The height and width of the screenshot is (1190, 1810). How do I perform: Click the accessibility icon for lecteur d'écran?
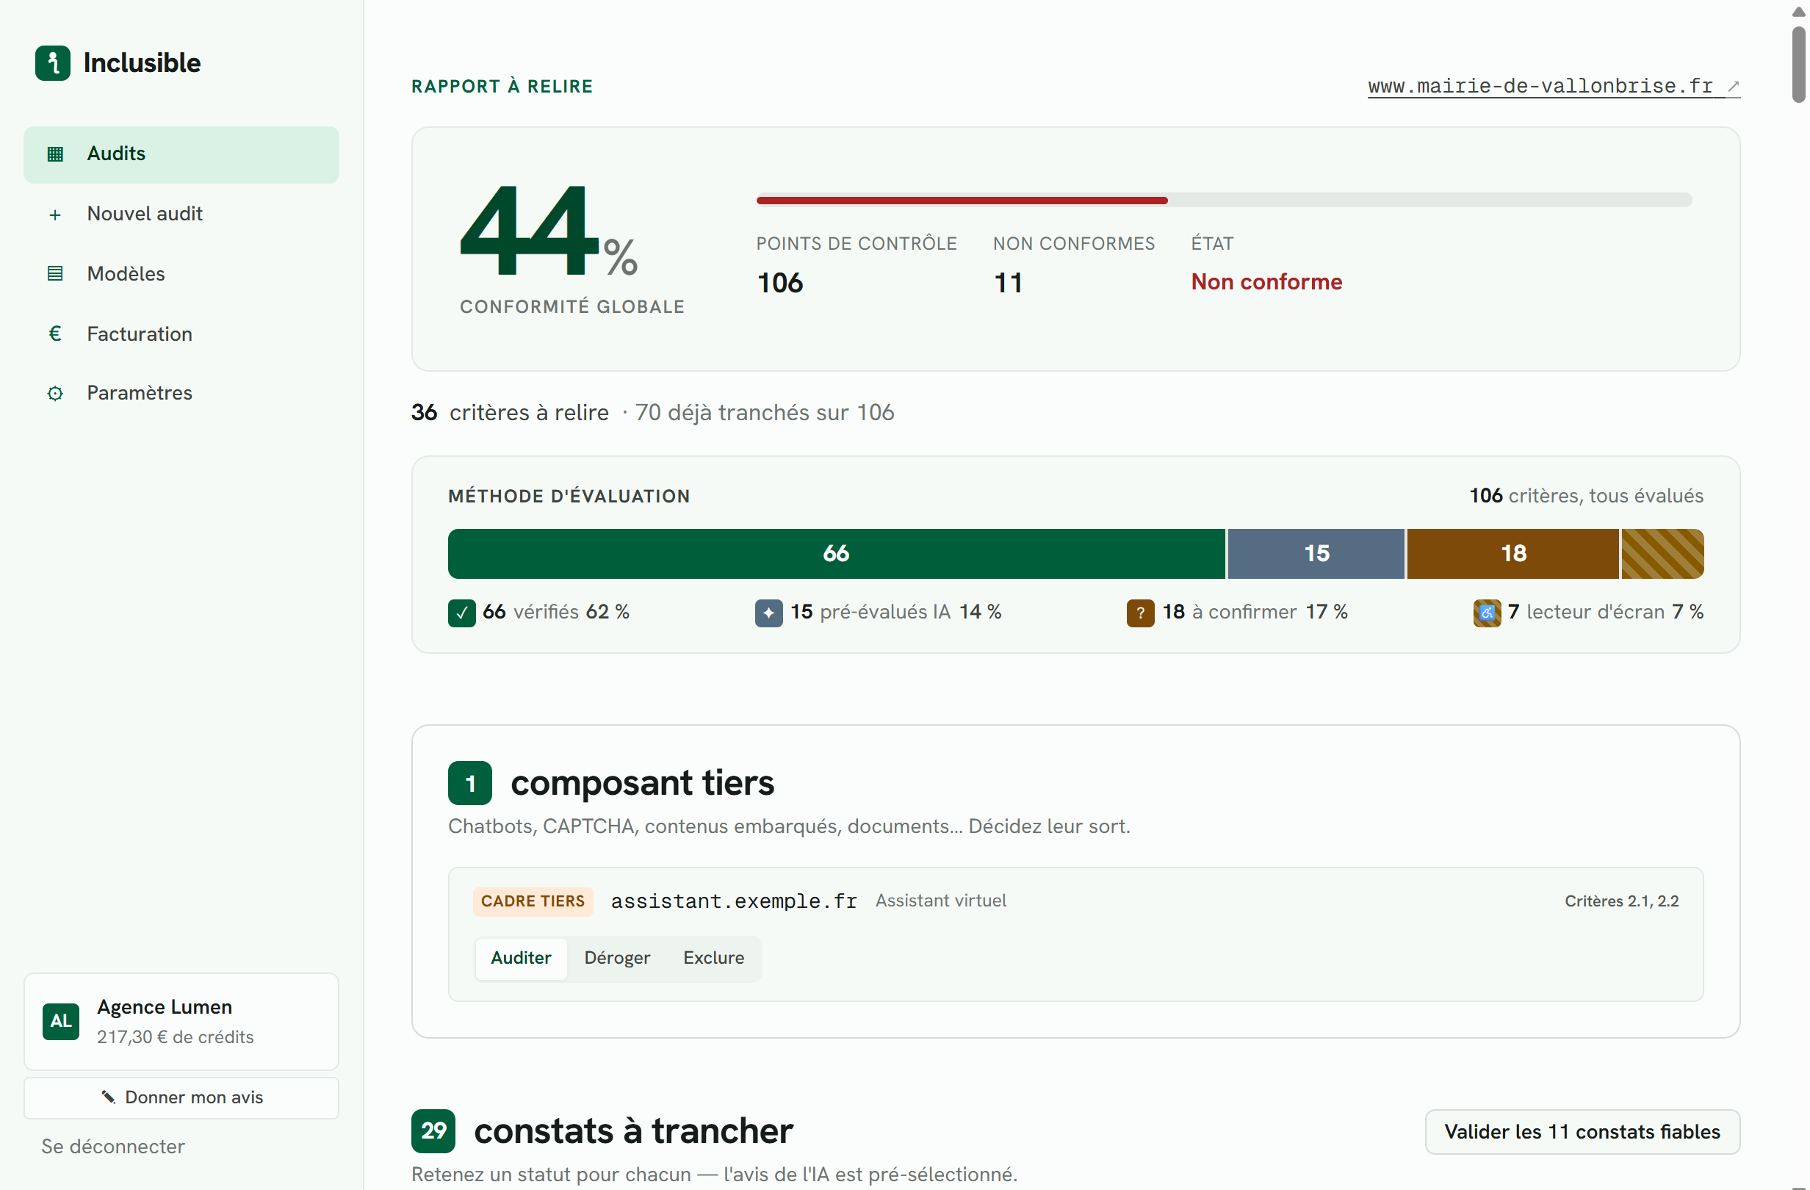pos(1487,613)
